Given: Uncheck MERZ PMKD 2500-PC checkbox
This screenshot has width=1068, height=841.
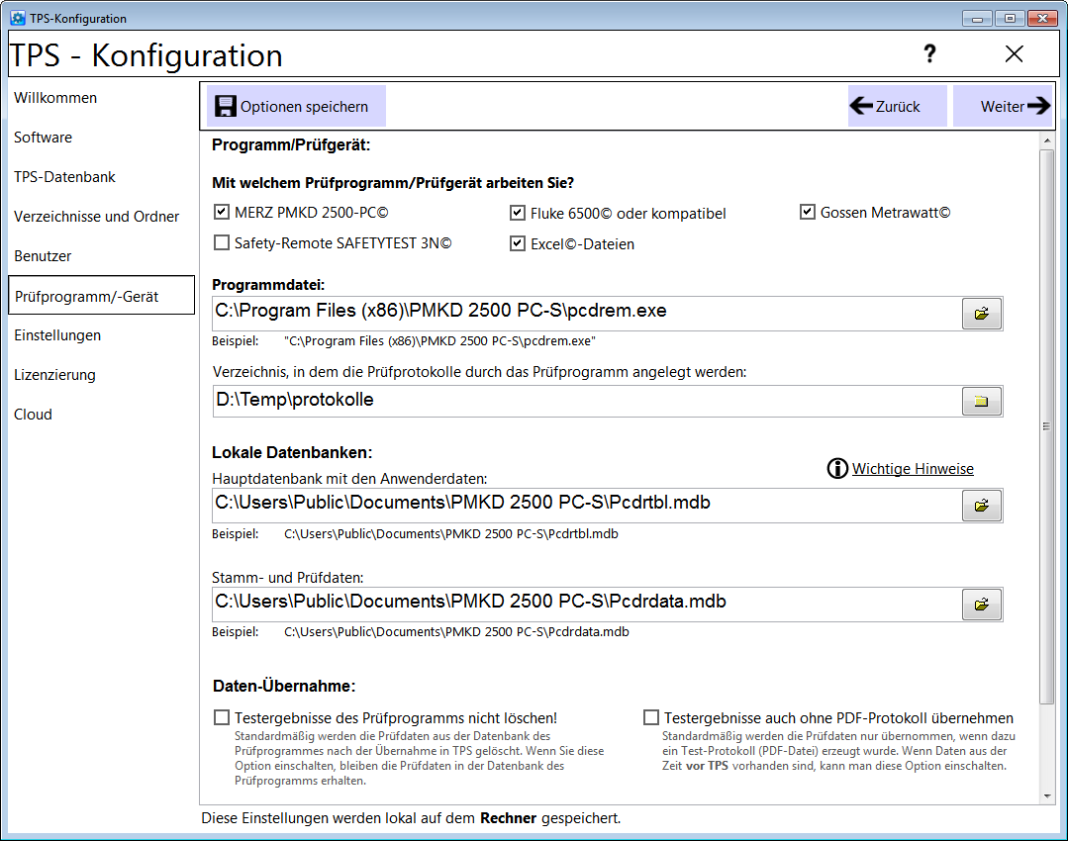Looking at the screenshot, I should 222,212.
